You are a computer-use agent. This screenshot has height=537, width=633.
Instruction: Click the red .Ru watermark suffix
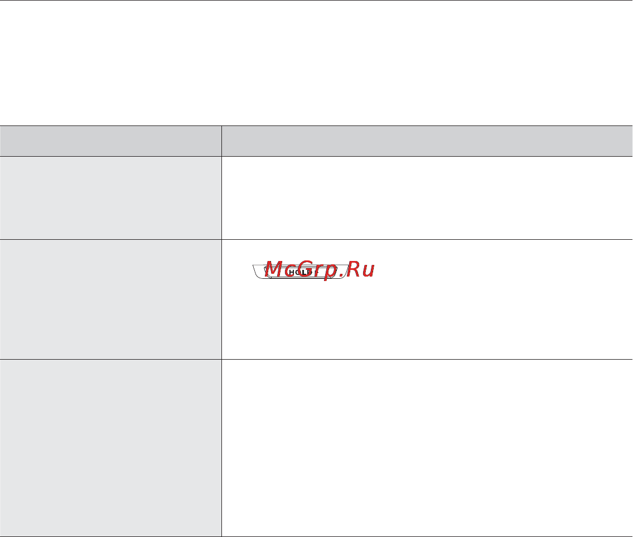[357, 270]
